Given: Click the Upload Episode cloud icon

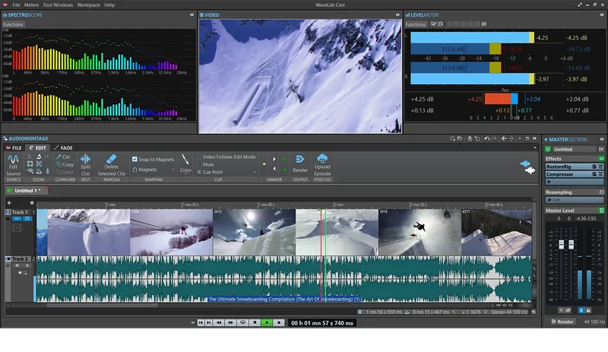Looking at the screenshot, I should click(x=322, y=159).
